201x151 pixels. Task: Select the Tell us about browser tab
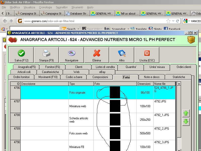[127, 14]
